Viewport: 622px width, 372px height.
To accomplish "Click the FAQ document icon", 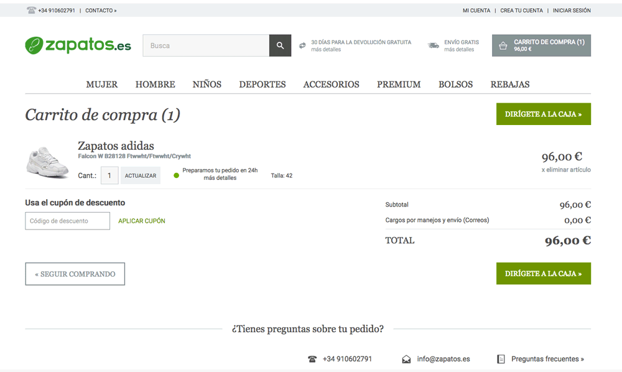I will (x=501, y=359).
